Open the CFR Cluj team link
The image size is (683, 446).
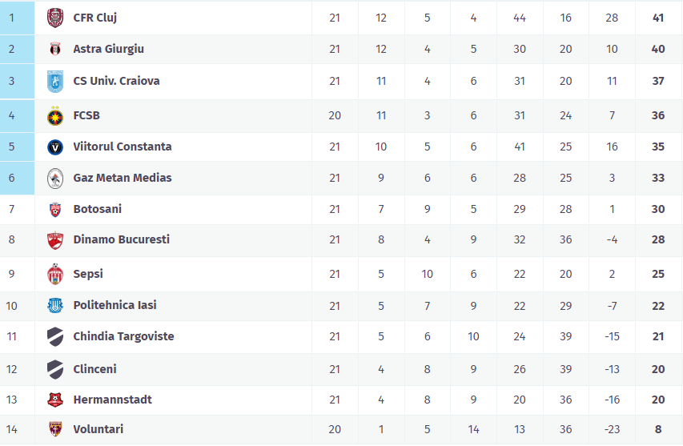click(x=94, y=18)
